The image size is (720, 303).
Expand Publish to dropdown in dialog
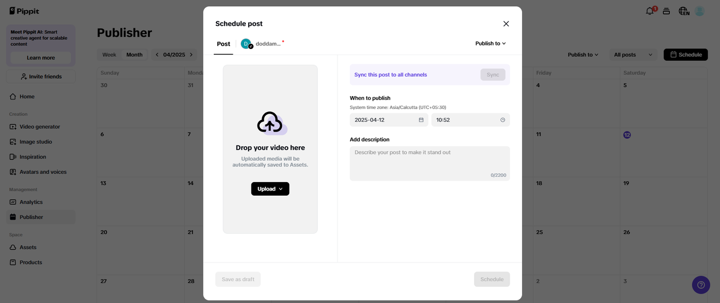(x=490, y=43)
